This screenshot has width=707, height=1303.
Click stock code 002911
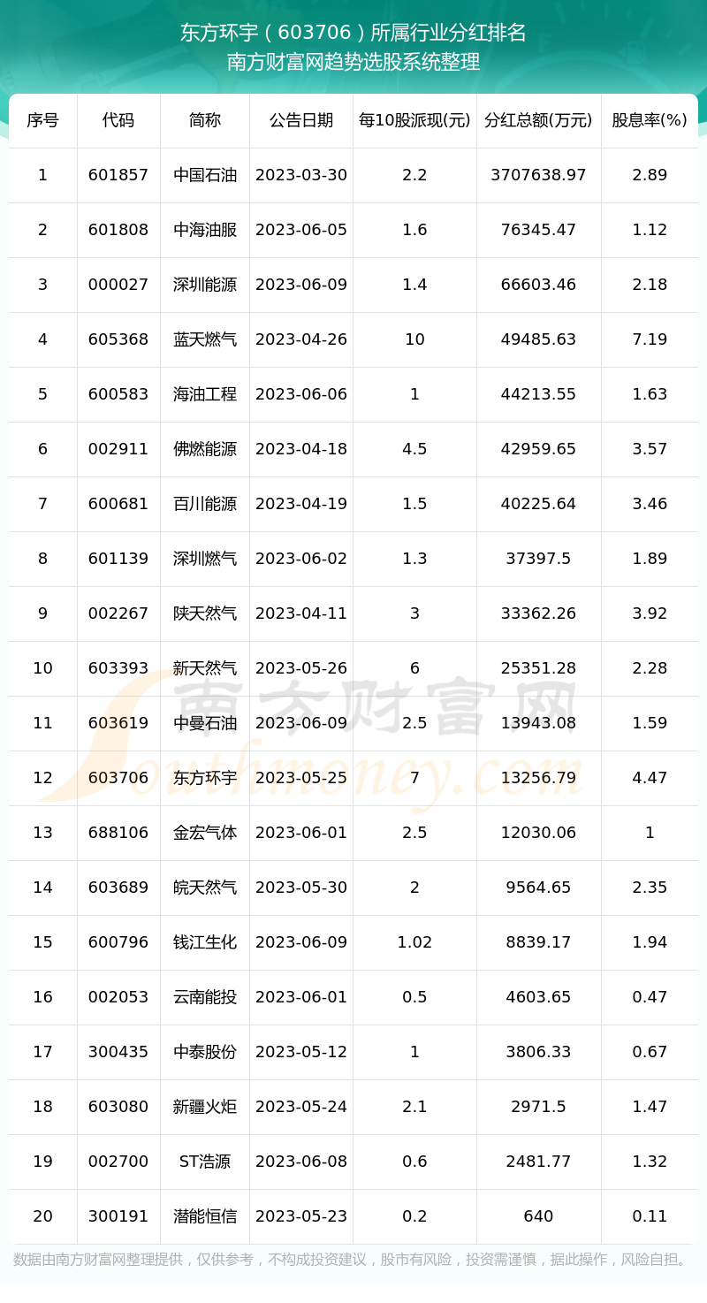(x=118, y=449)
